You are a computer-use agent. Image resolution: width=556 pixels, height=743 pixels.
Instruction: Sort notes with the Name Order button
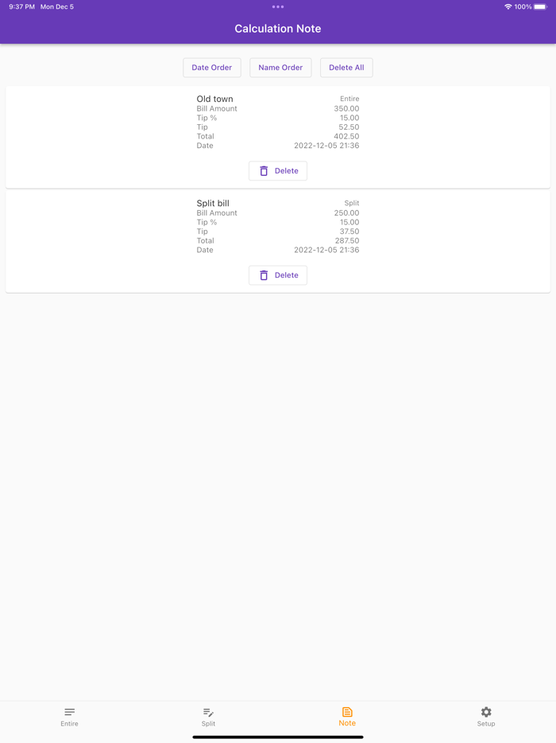[x=280, y=68]
